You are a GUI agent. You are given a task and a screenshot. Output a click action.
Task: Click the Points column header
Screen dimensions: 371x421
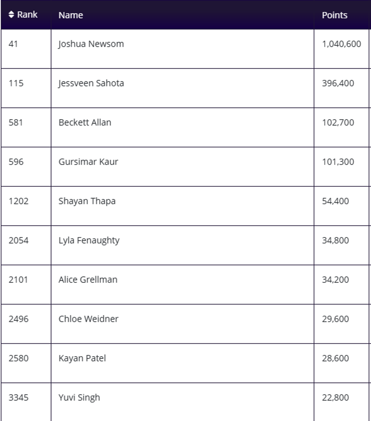(x=334, y=15)
